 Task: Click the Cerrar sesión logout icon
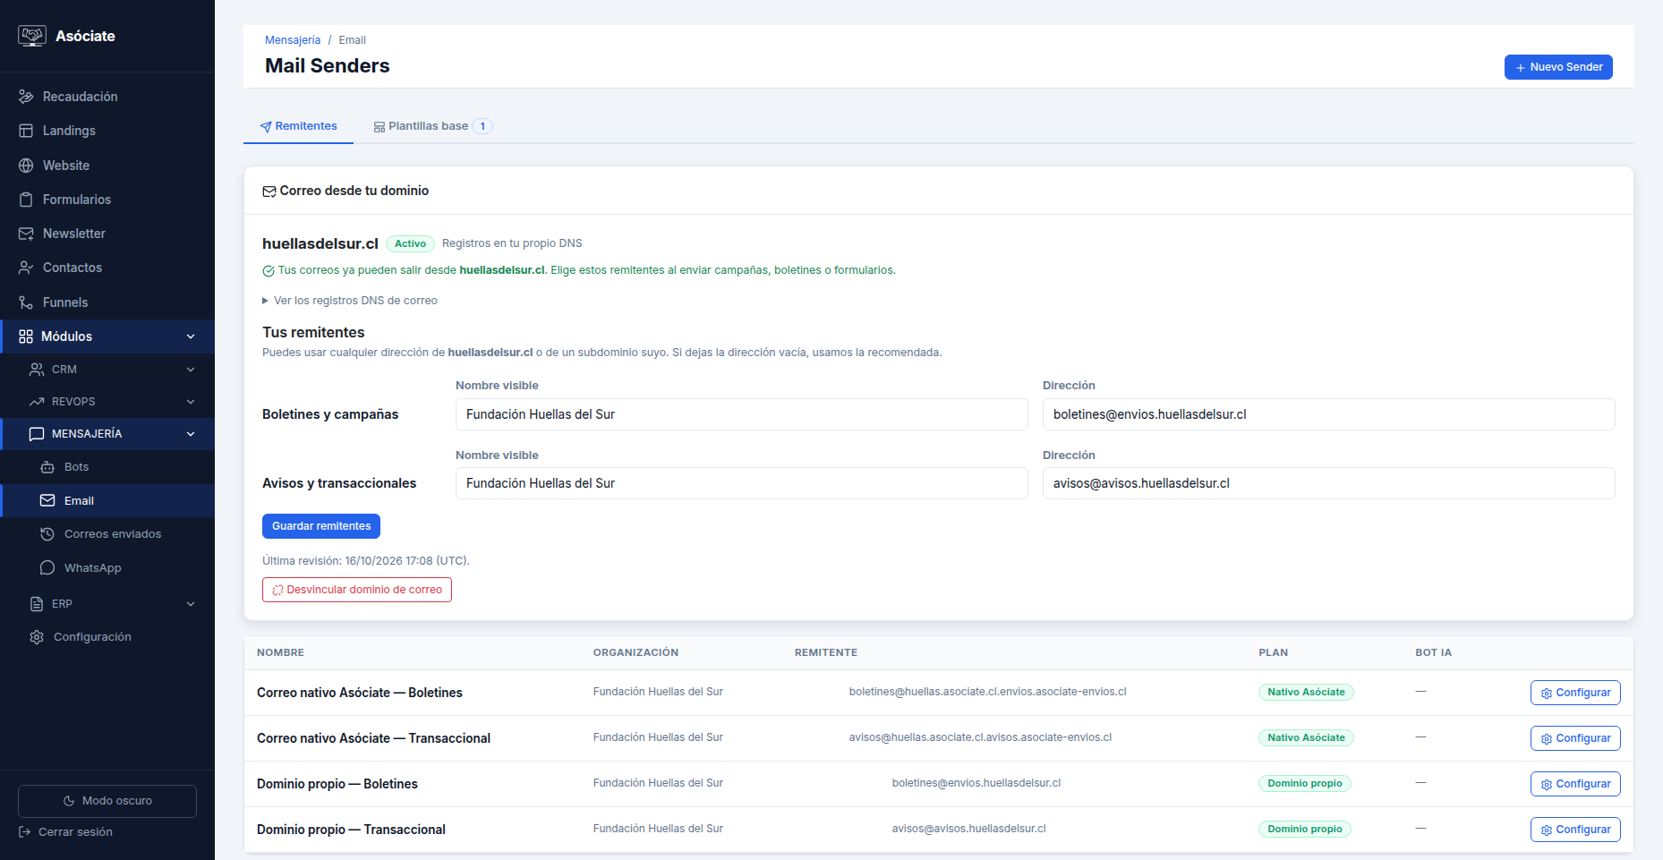[25, 832]
